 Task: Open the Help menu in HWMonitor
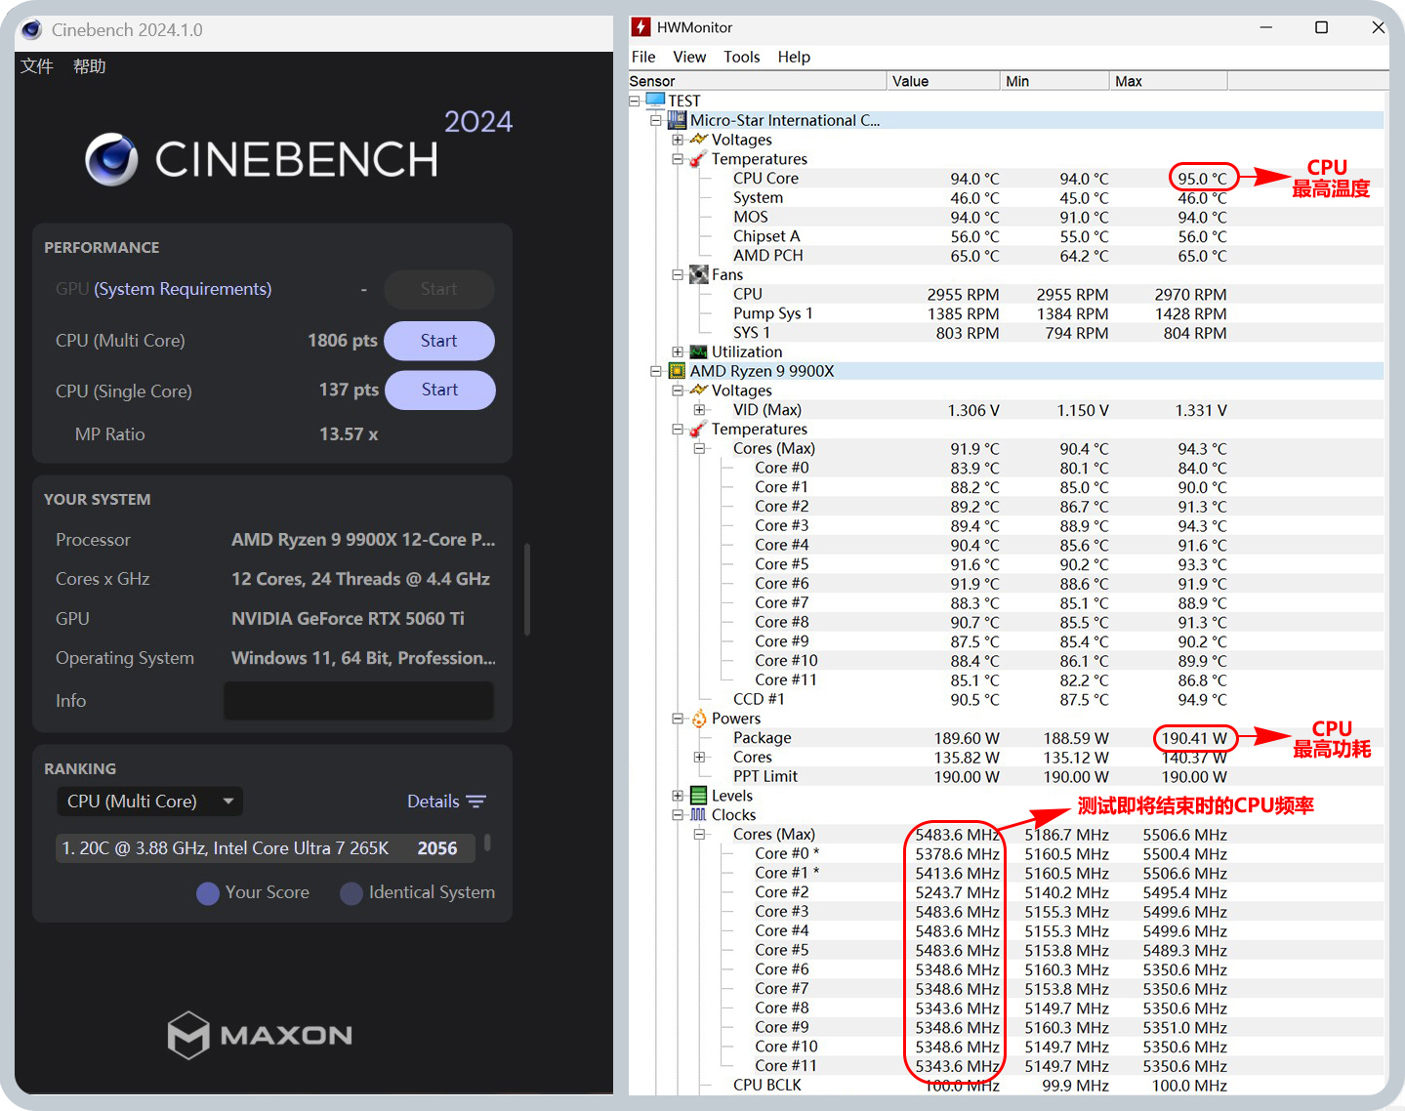(x=794, y=57)
